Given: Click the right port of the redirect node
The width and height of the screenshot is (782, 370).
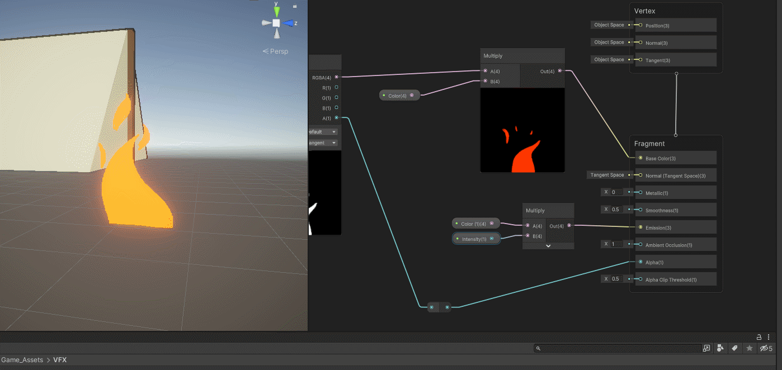Looking at the screenshot, I should tap(447, 307).
